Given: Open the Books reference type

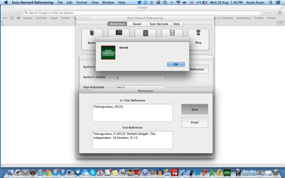Looking at the screenshot, I should tap(92, 39).
